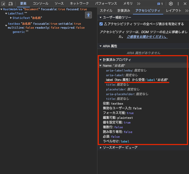Show more main panel tabs after メモリ
The image size is (189, 174).
tap(139, 4)
